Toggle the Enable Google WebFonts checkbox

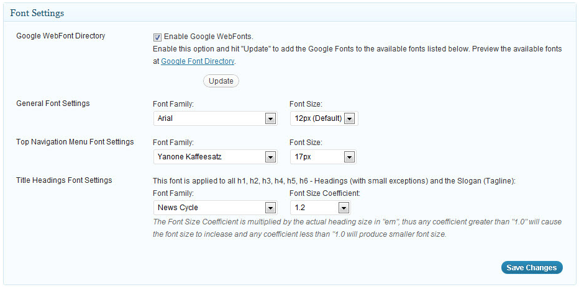(157, 37)
